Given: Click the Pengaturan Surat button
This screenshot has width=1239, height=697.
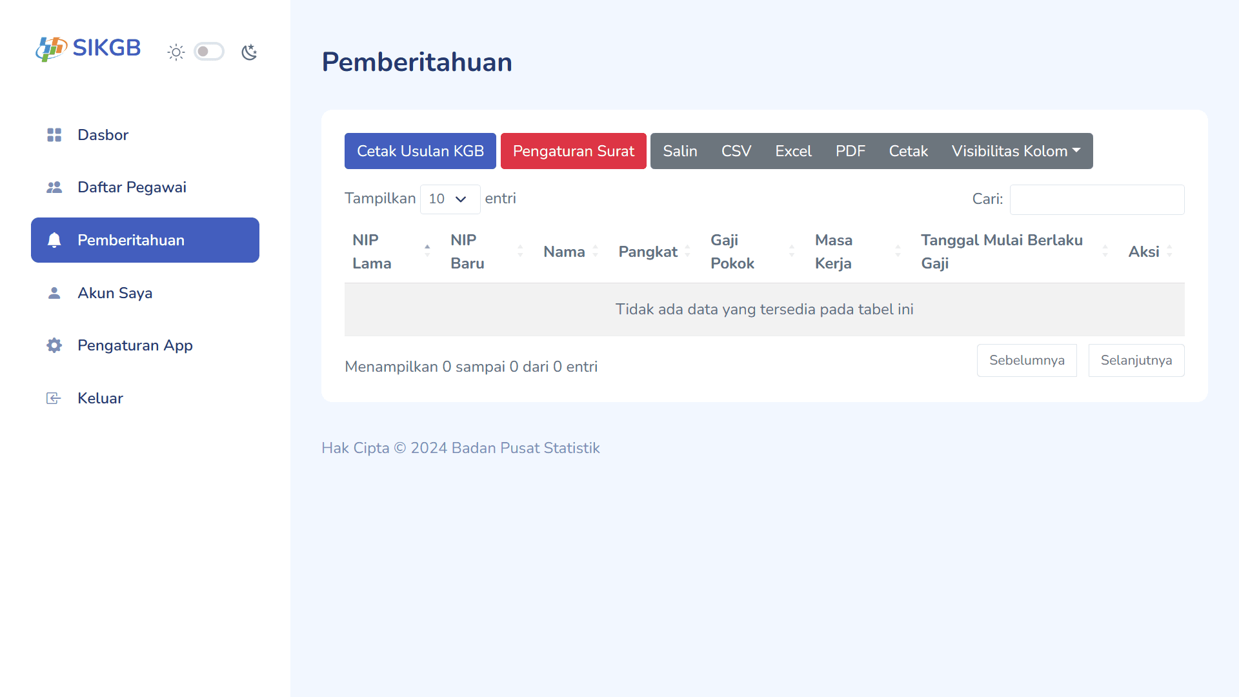Looking at the screenshot, I should tap(573, 151).
